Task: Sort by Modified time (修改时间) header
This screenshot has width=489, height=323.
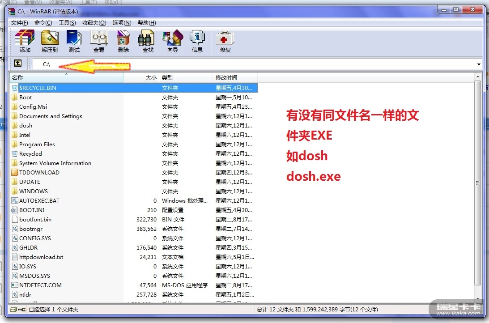Action: (235, 78)
